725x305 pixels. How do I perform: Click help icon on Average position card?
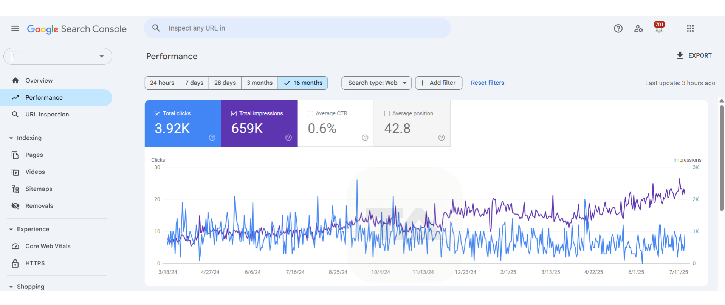[441, 138]
